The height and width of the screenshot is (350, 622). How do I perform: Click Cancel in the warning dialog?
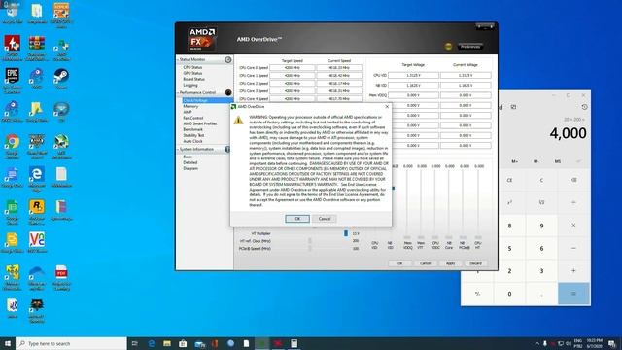coord(325,219)
